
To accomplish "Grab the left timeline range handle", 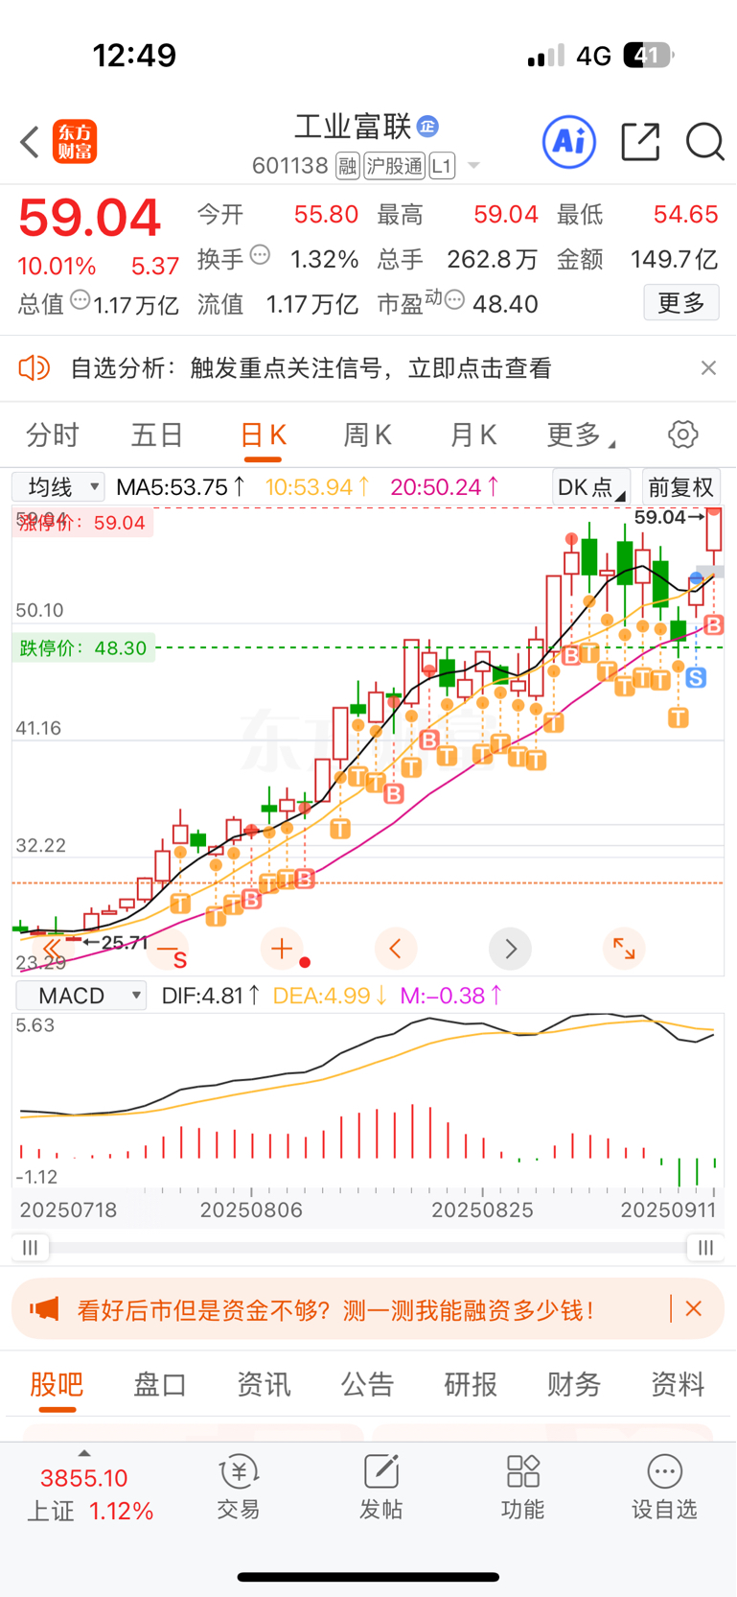I will point(31,1247).
